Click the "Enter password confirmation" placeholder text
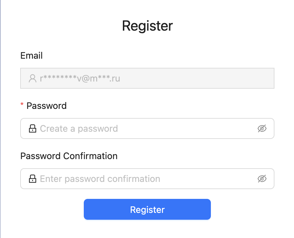The width and height of the screenshot is (294, 238). pyautogui.click(x=100, y=179)
